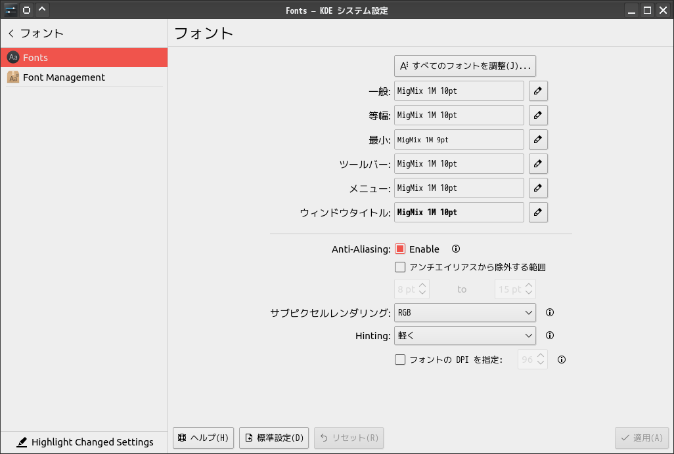Open the Hinting 軽く dropdown
The height and width of the screenshot is (454, 674).
pos(465,335)
